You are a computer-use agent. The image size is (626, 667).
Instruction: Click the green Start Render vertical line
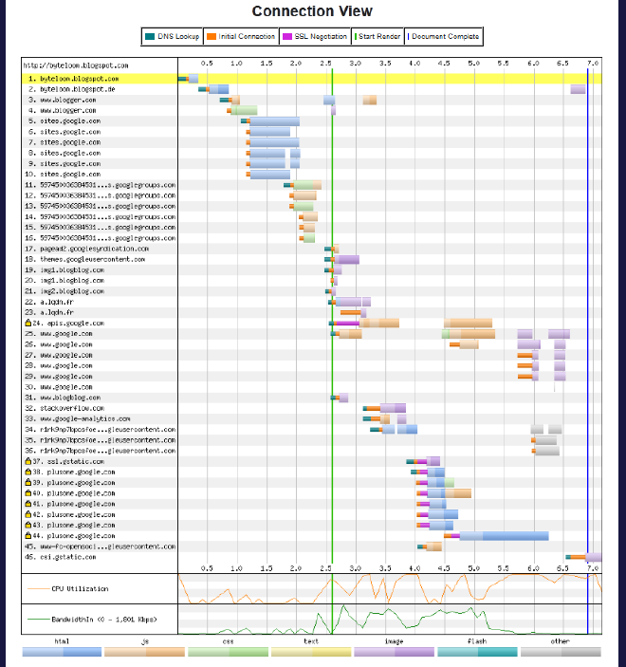coord(332,315)
